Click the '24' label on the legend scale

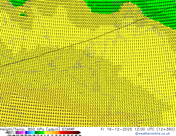(60, 135)
